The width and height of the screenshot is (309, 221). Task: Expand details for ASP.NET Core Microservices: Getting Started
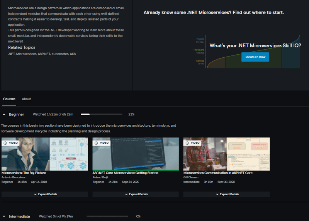click(136, 194)
